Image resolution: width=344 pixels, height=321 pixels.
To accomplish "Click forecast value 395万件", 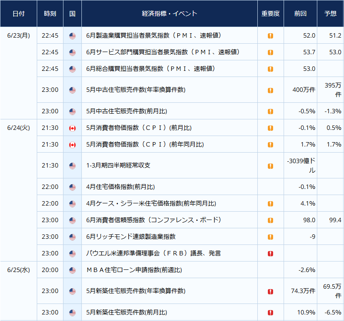I will click(x=333, y=90).
